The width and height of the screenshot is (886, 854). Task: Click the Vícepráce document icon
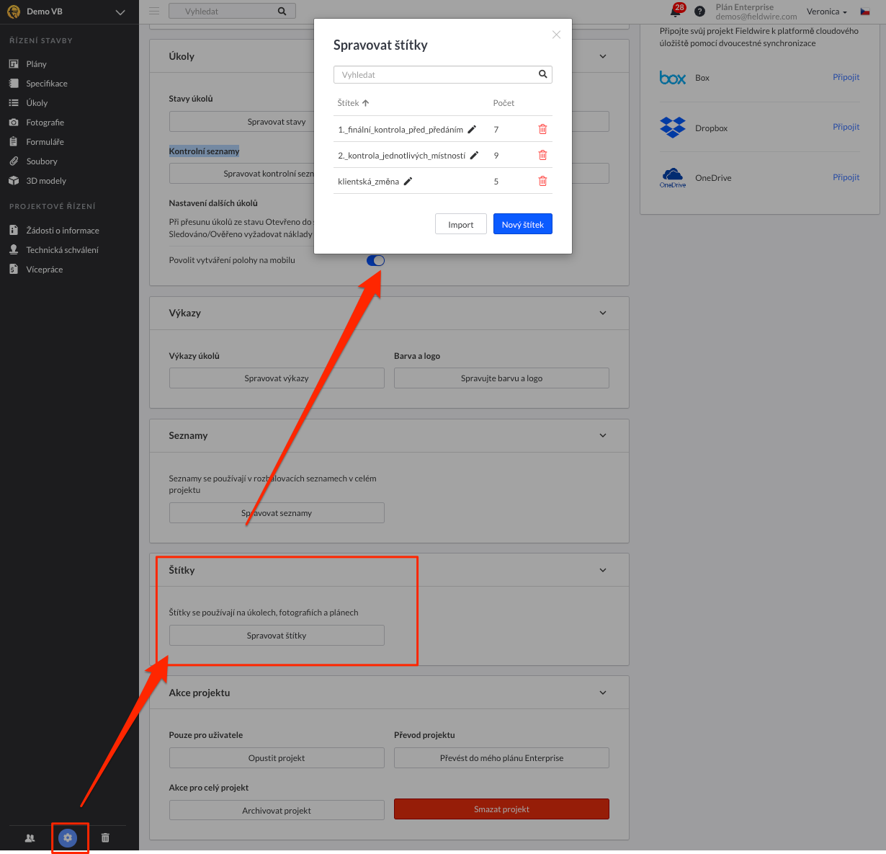14,270
